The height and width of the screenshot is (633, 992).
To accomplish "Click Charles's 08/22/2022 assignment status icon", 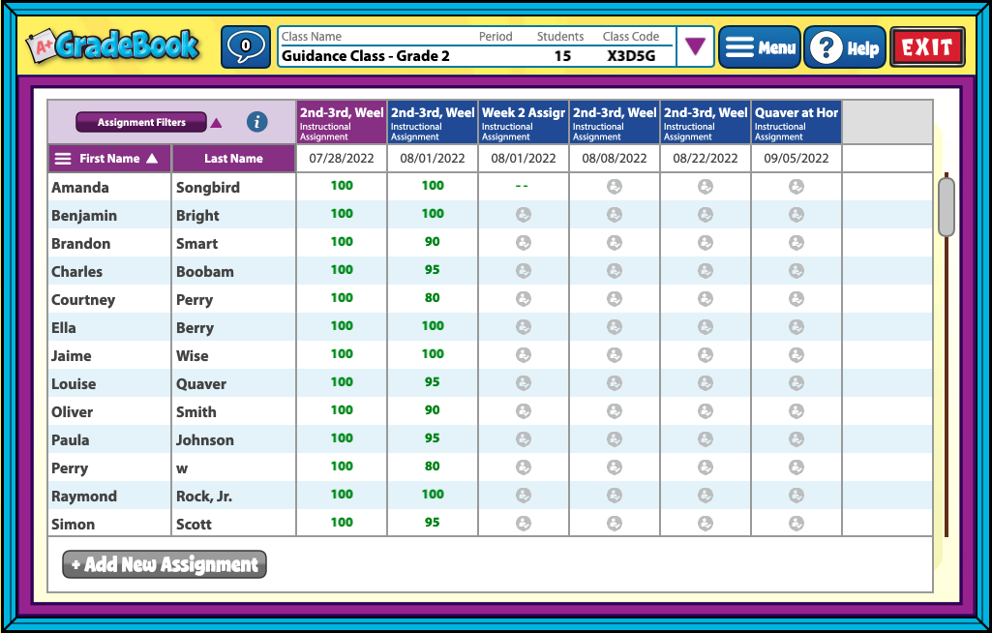I will [706, 270].
